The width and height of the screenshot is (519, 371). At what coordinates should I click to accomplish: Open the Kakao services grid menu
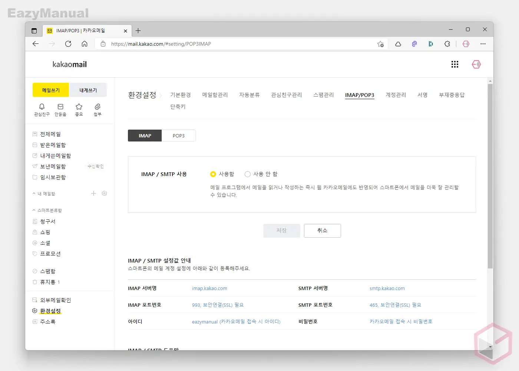point(455,65)
